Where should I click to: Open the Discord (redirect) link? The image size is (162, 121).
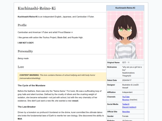pos(129,107)
